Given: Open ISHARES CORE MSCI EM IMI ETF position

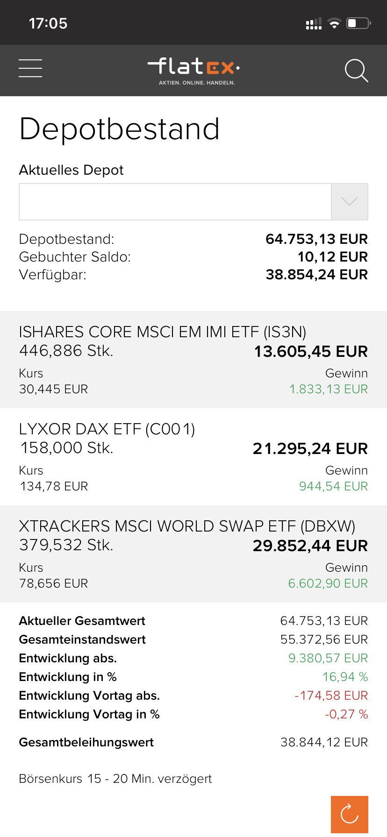Looking at the screenshot, I should click(193, 360).
